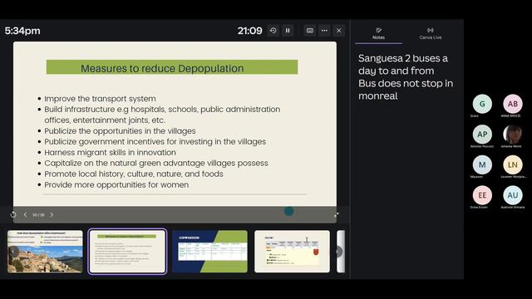Click bullet 'Provide more opportunities for women'
Screen dimensions: 532x299
pos(116,184)
